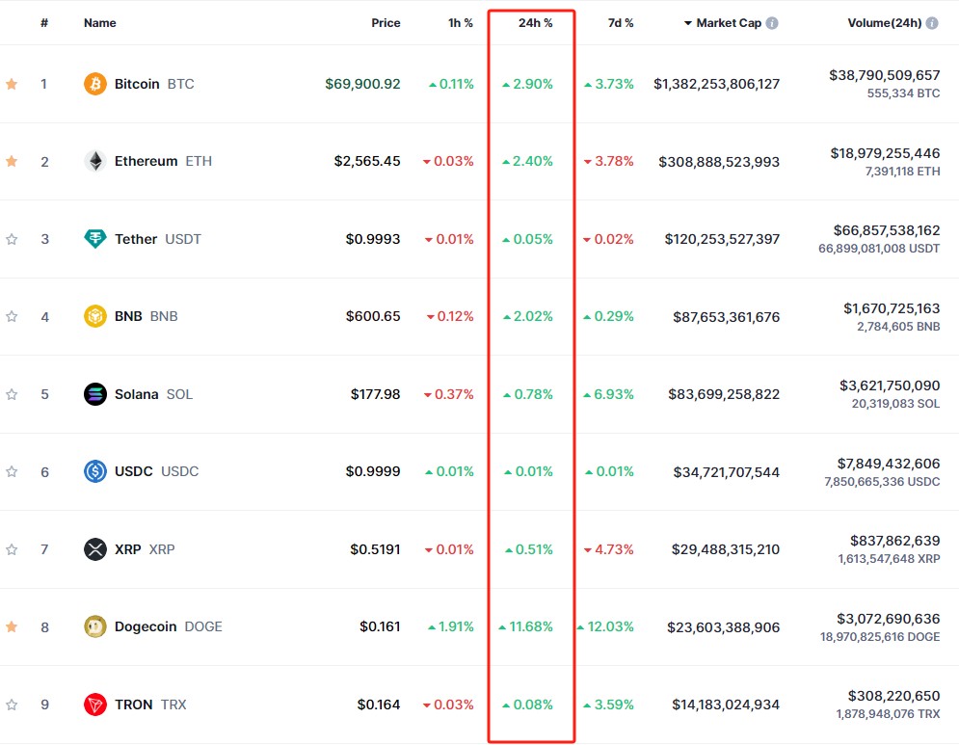Click Solana 7d change 6.93%

608,394
